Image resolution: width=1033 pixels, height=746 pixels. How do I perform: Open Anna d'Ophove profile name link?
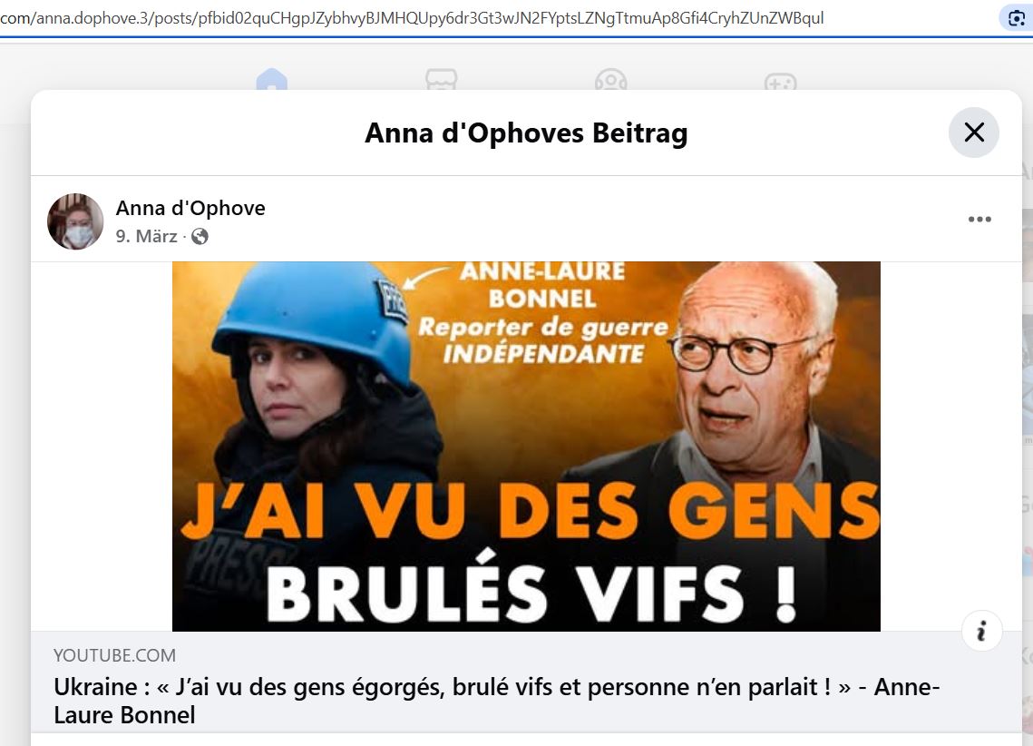pos(190,208)
